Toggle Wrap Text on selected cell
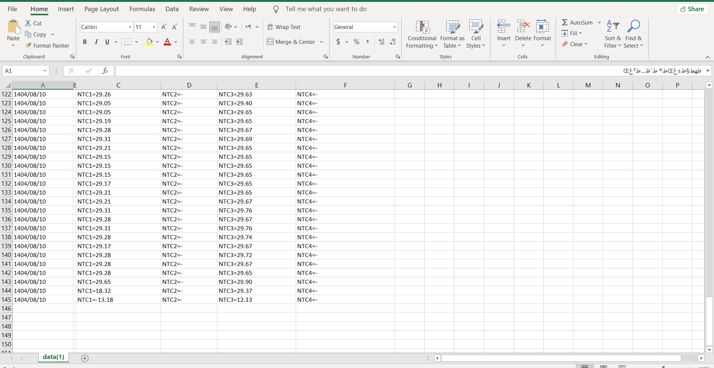714x368 pixels. 284,27
